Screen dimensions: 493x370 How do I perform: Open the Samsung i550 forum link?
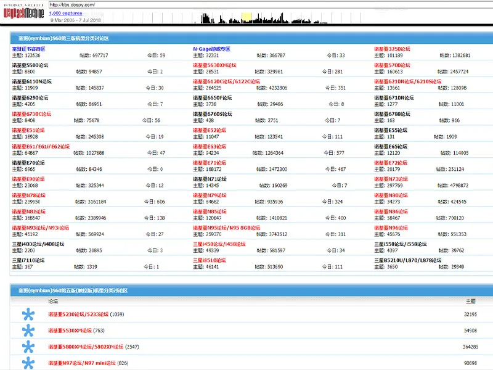(x=400, y=244)
